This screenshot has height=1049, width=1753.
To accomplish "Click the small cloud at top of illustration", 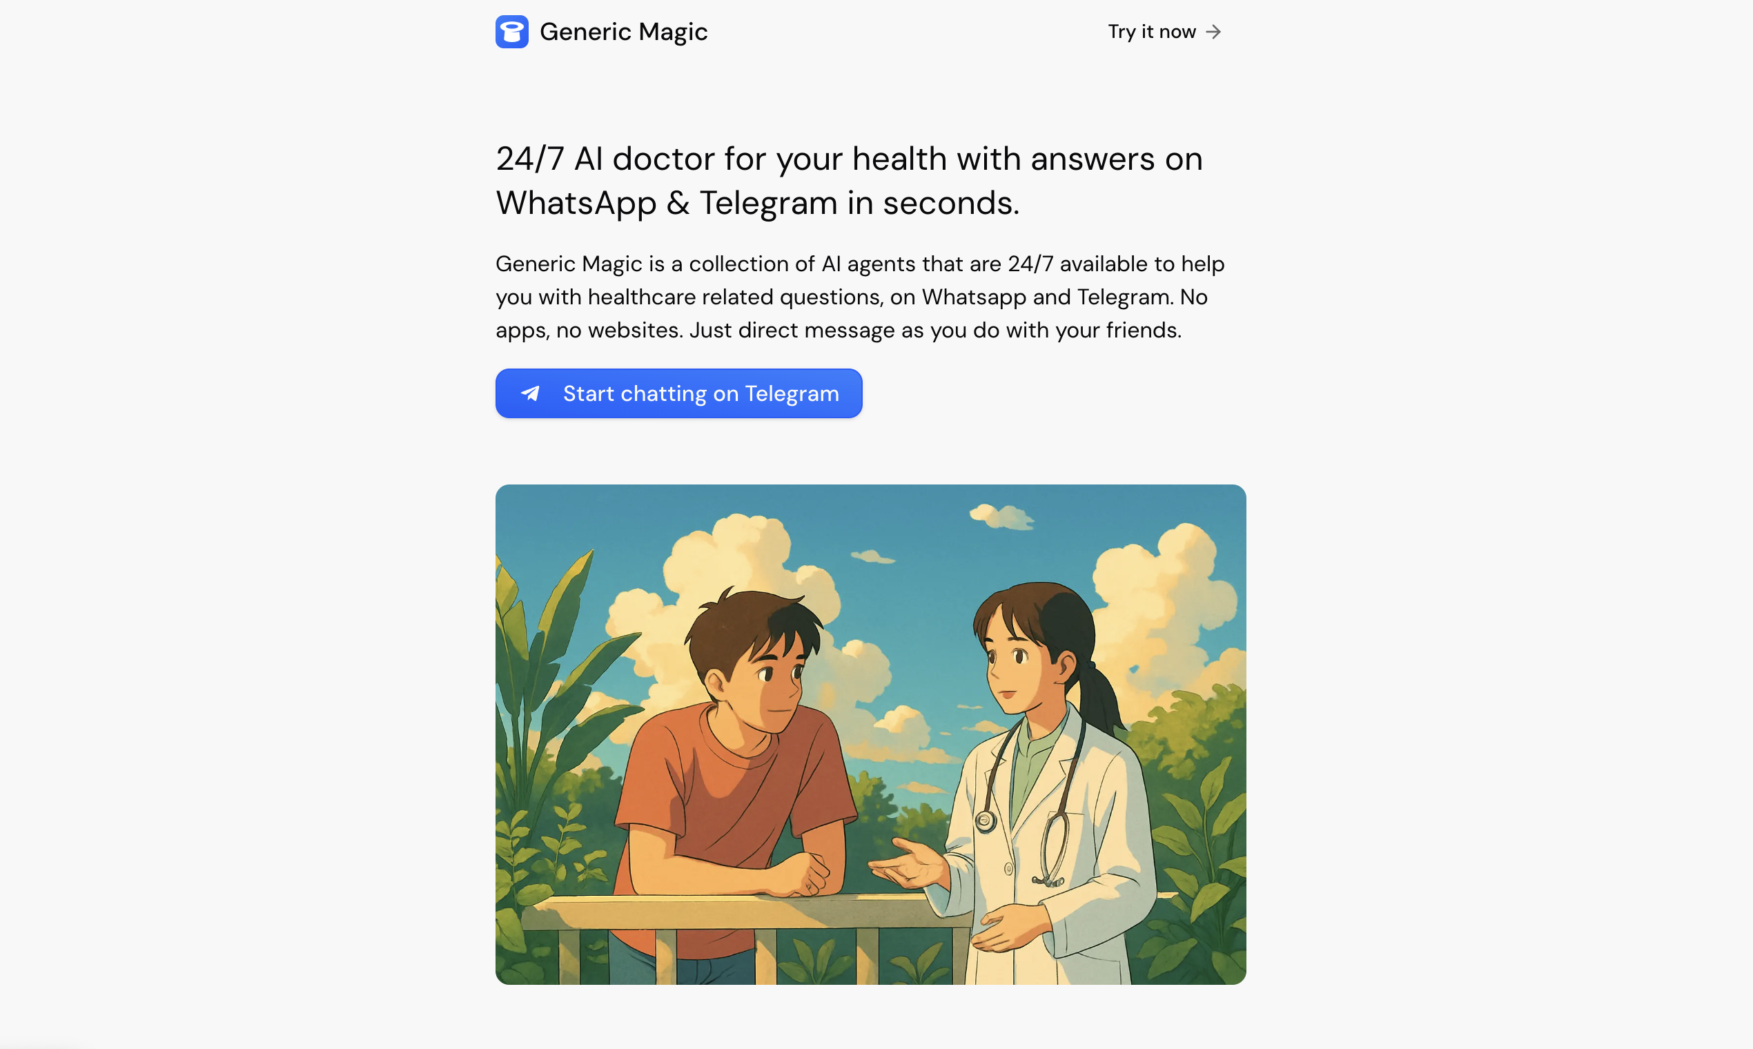I will (1001, 517).
